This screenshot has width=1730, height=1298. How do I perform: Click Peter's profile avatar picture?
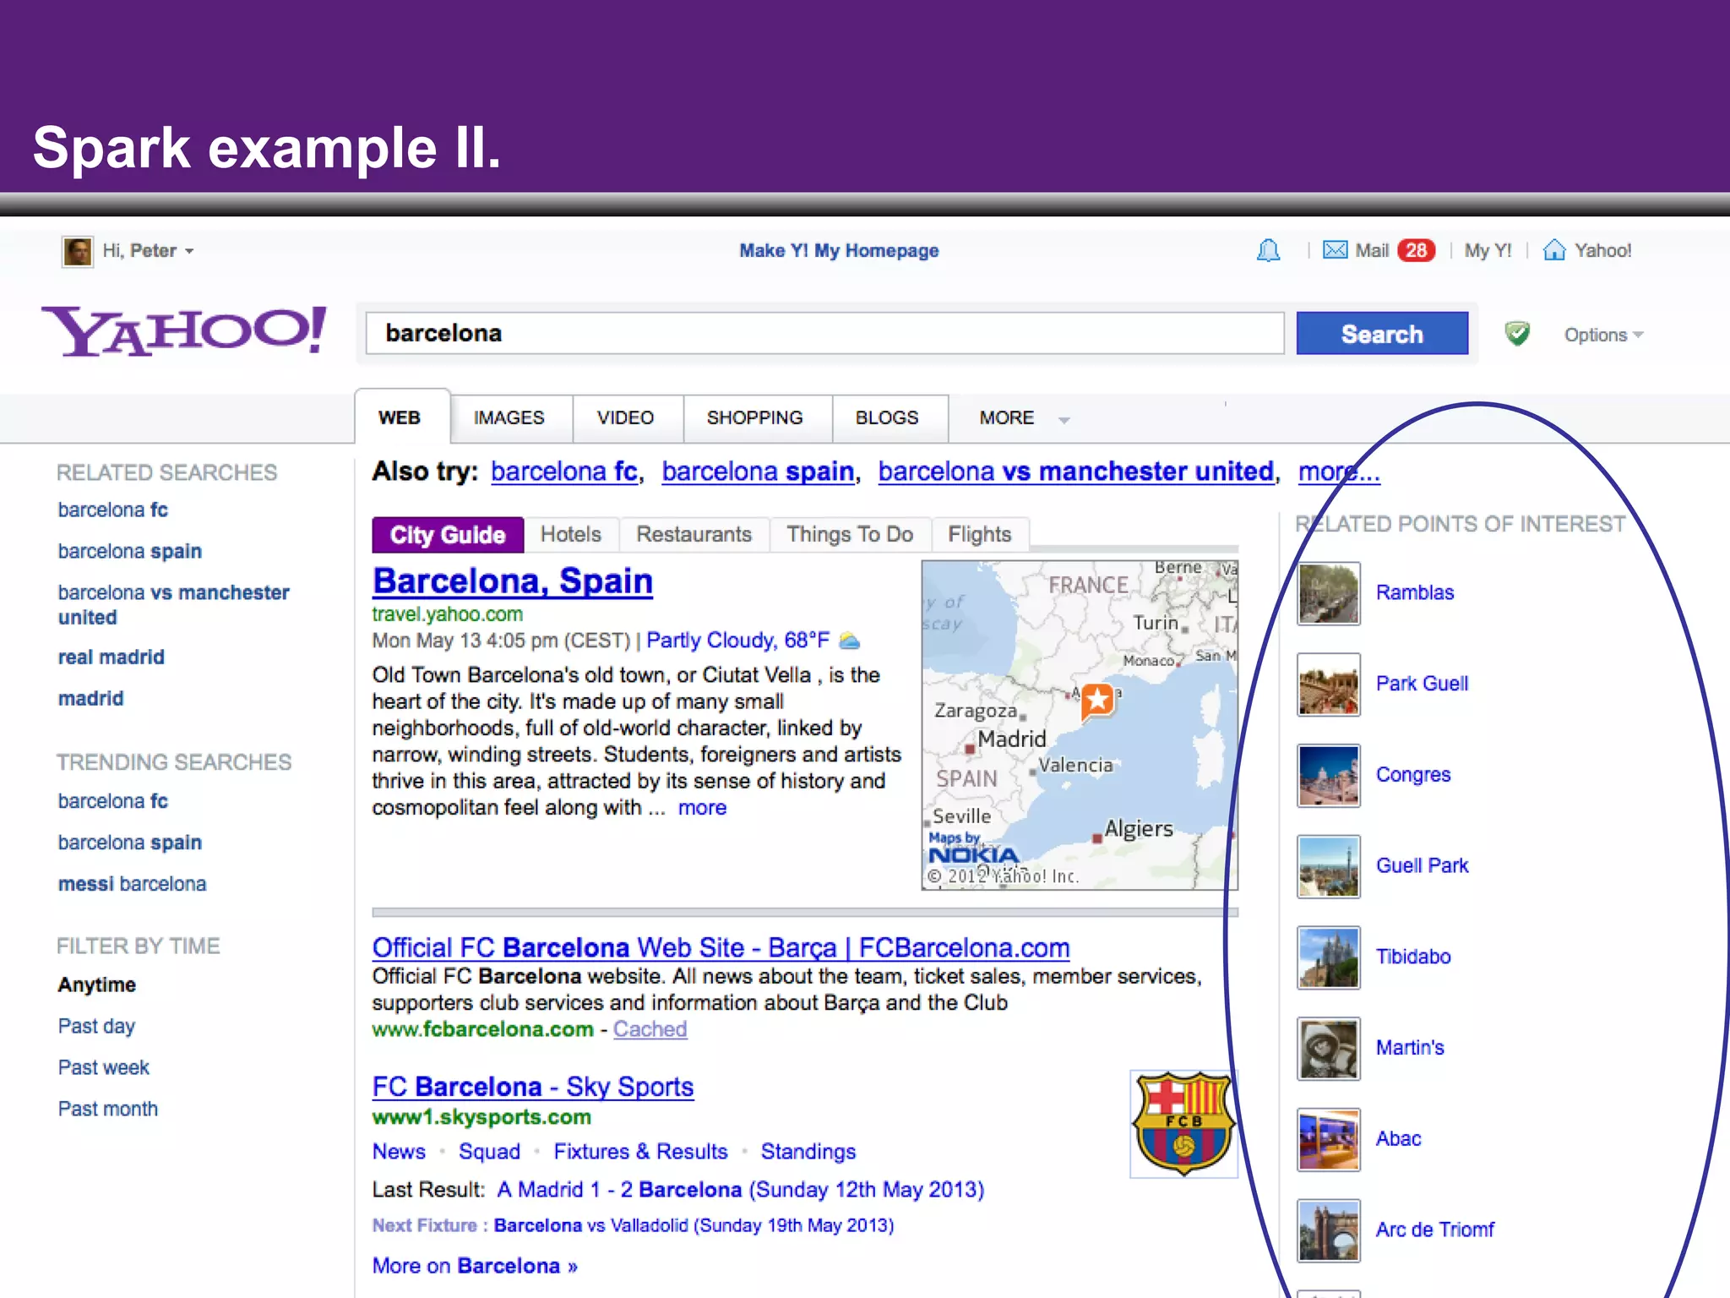[x=77, y=251]
